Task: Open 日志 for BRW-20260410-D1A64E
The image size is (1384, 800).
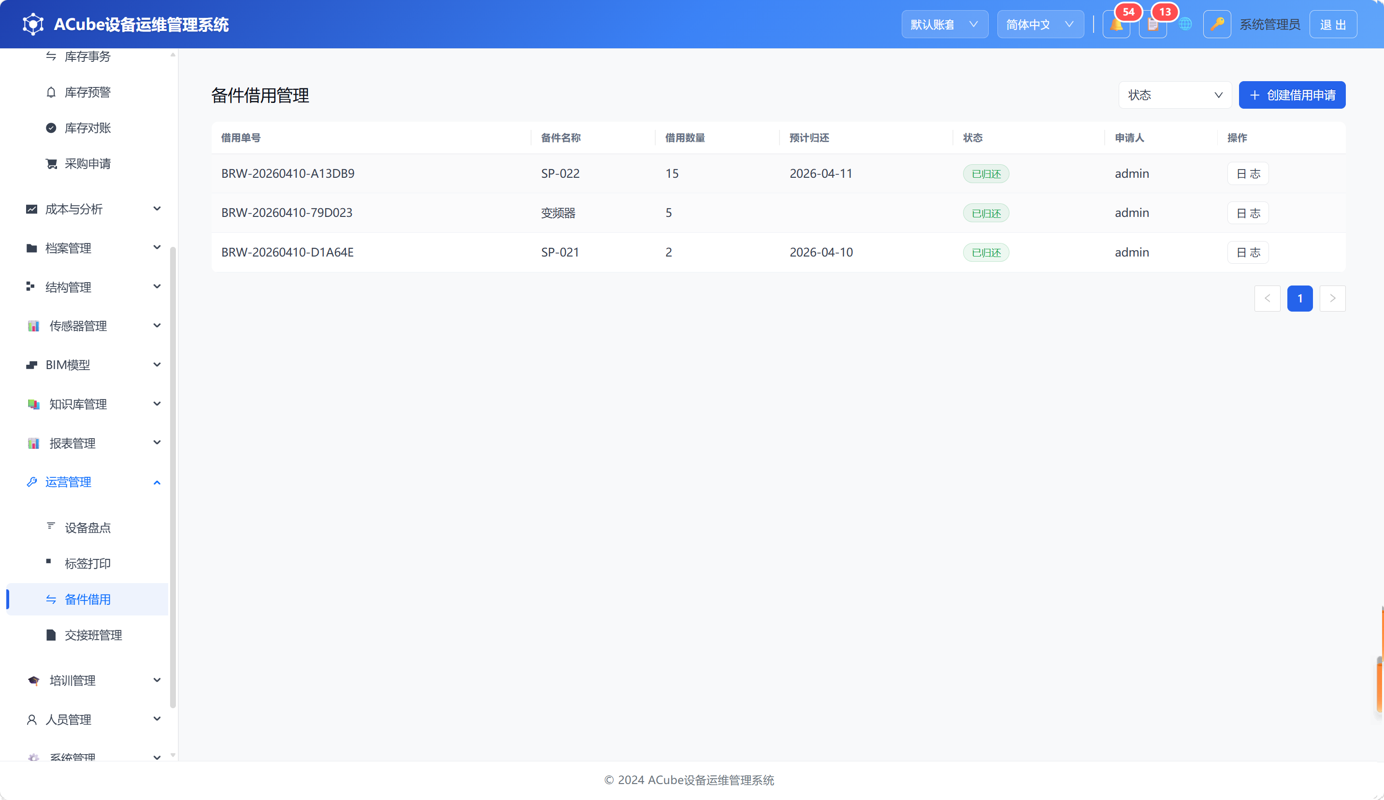Action: tap(1248, 253)
